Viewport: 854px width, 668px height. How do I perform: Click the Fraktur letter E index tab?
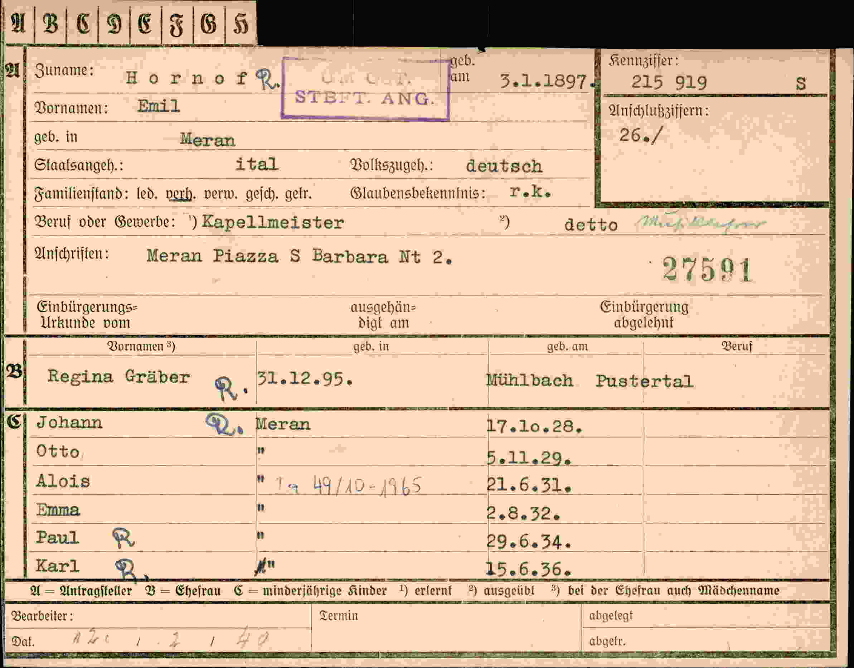point(145,23)
